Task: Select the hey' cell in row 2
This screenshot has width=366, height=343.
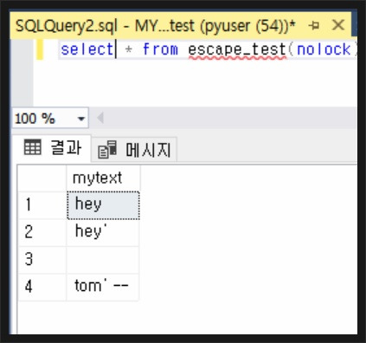Action: 103,232
